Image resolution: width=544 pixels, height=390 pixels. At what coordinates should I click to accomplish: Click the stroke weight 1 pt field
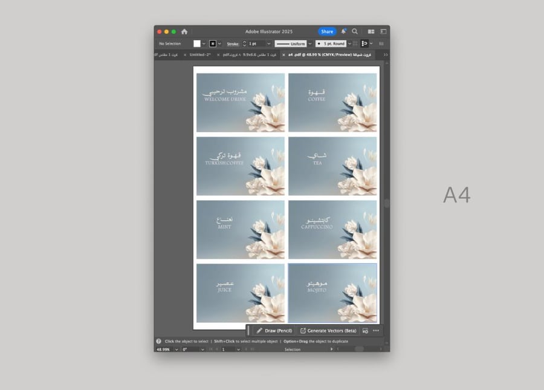pos(256,44)
